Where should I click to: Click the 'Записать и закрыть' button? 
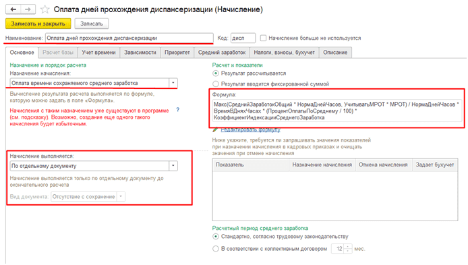[x=38, y=24]
